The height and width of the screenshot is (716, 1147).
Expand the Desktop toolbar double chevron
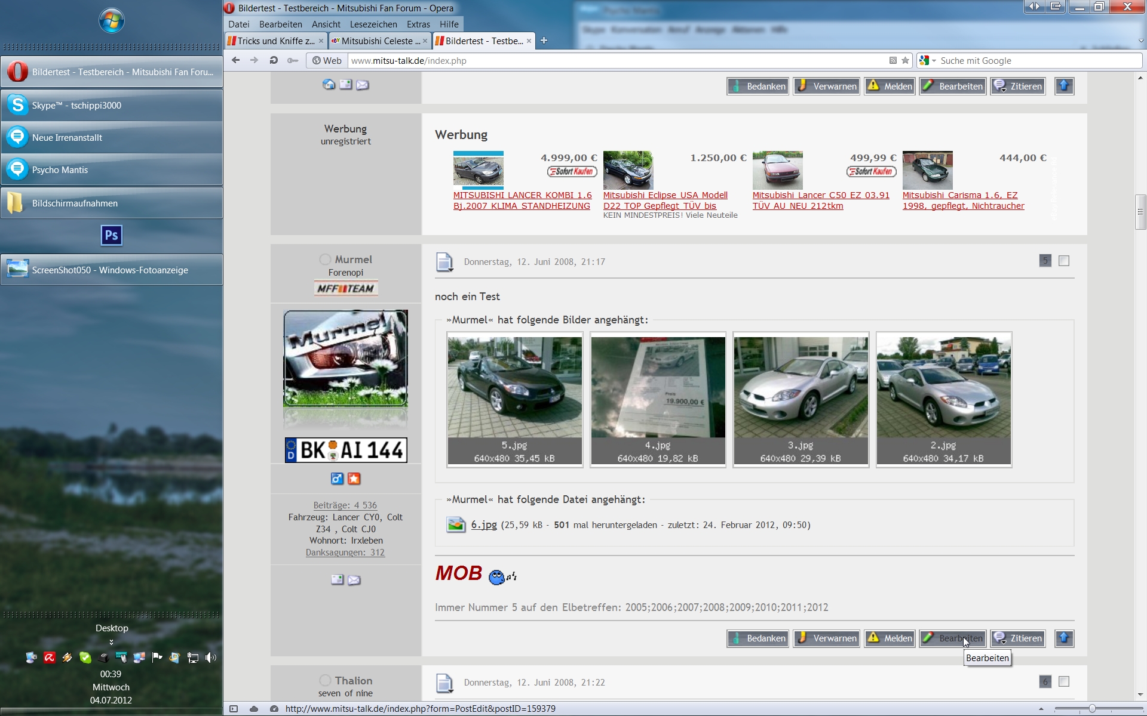[x=111, y=642]
